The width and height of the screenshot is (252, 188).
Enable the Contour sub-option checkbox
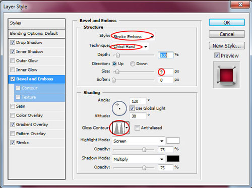(18, 88)
